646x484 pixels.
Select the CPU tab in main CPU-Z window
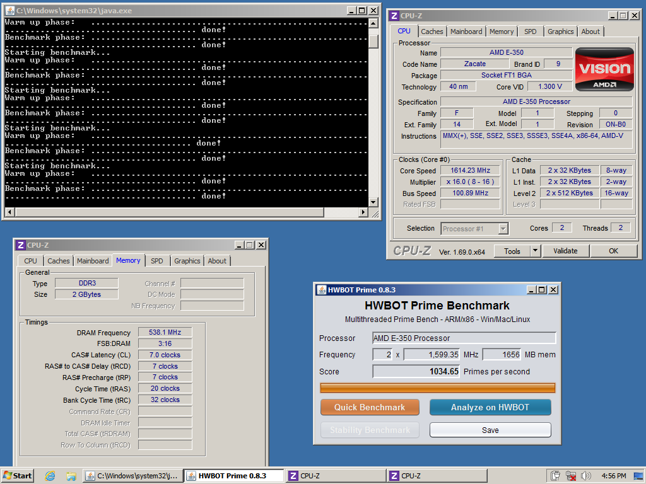pyautogui.click(x=404, y=31)
